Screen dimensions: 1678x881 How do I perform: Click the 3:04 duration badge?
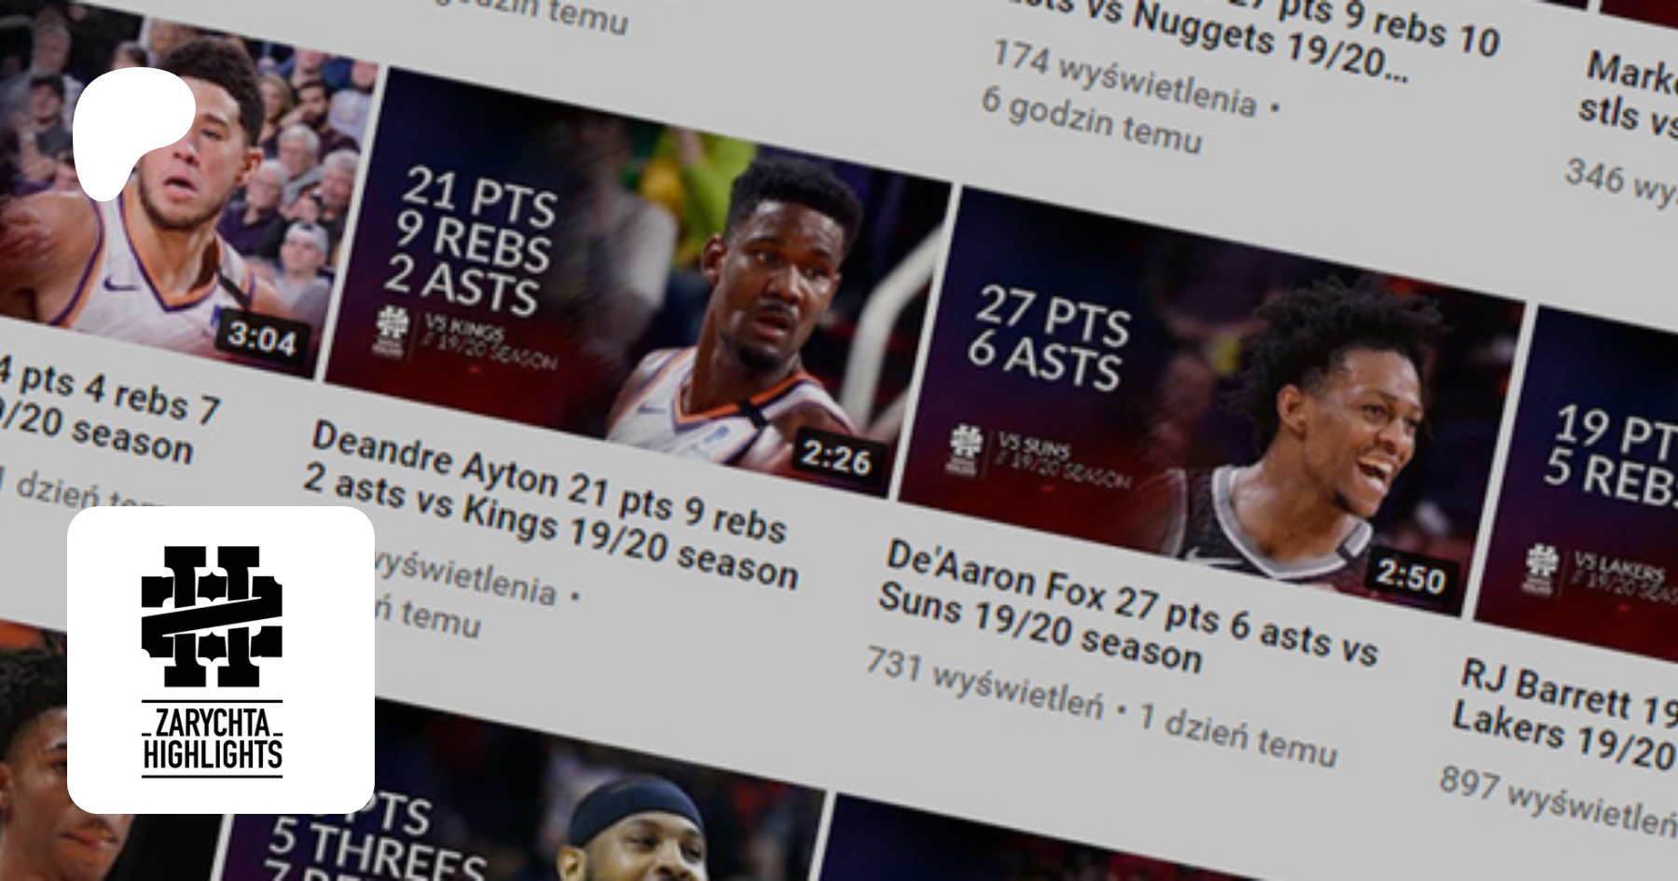tap(262, 338)
